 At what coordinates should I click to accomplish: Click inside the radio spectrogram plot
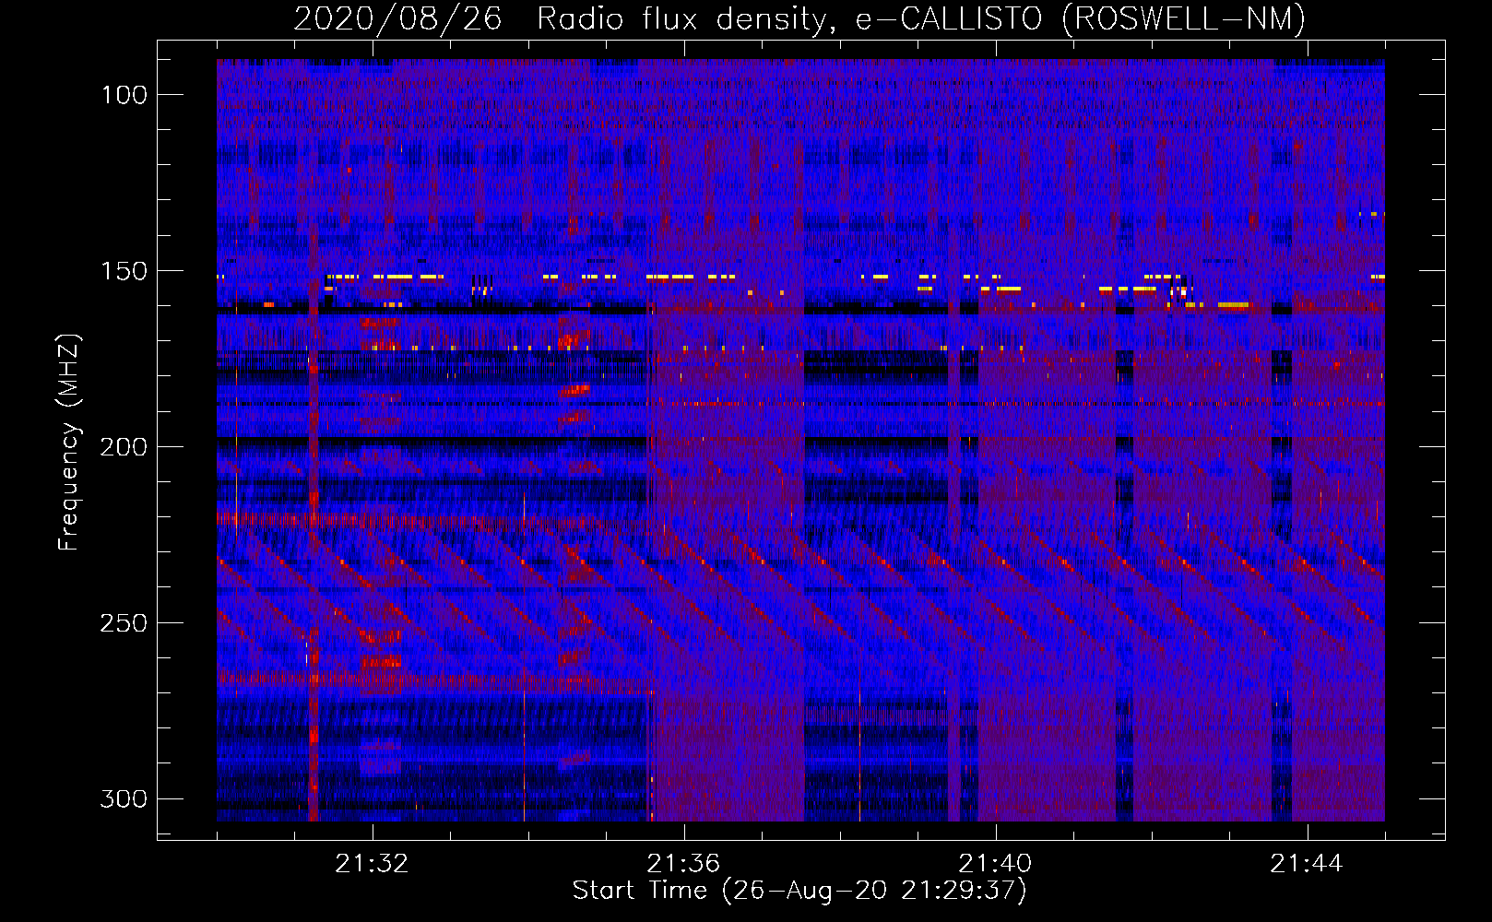coord(800,440)
